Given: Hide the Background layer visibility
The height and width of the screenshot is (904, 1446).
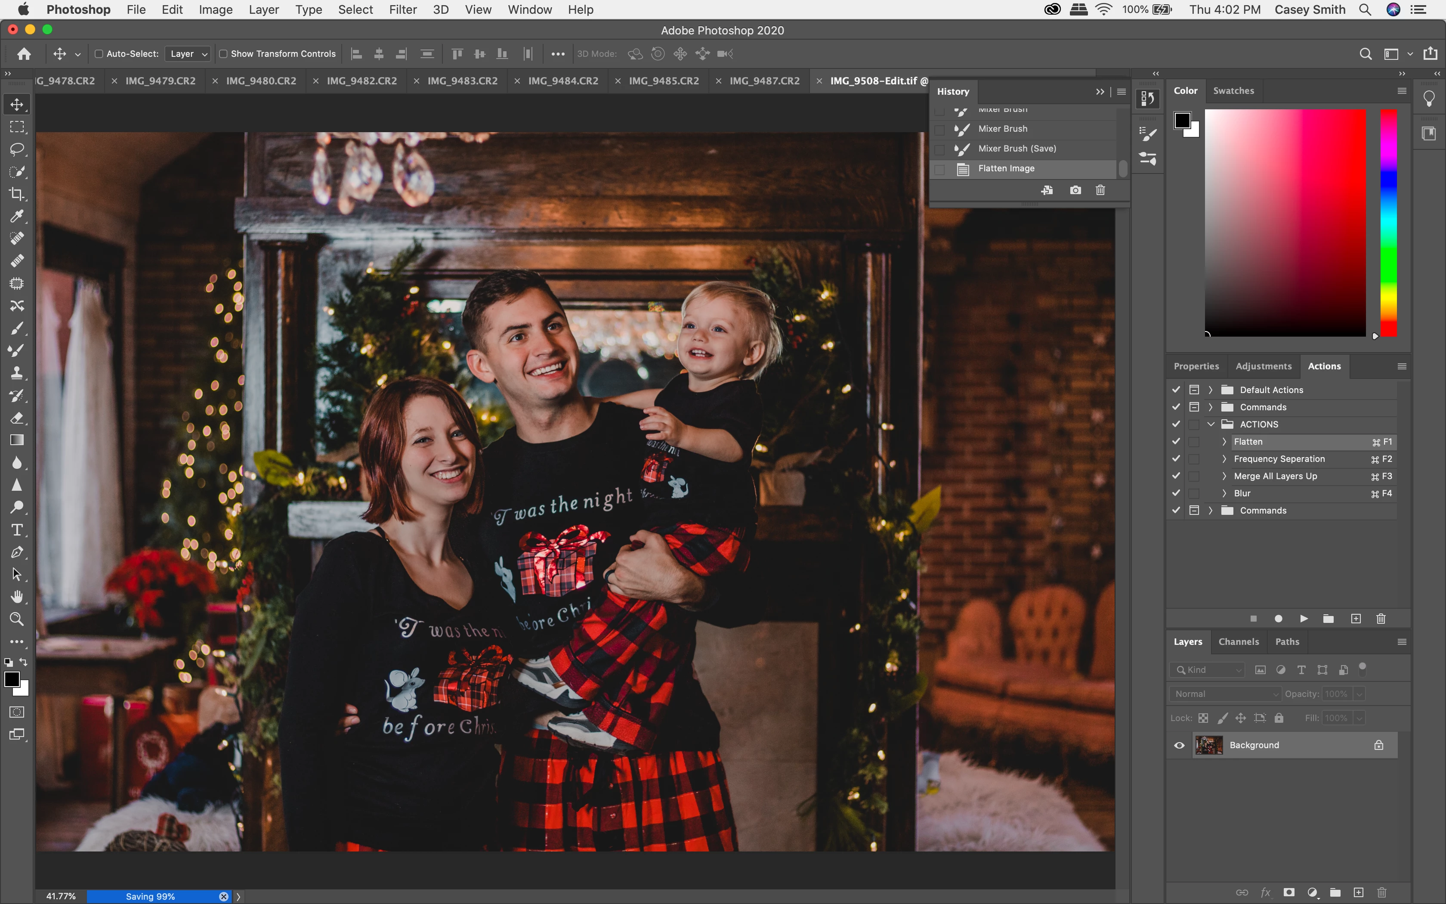Looking at the screenshot, I should click(1180, 745).
